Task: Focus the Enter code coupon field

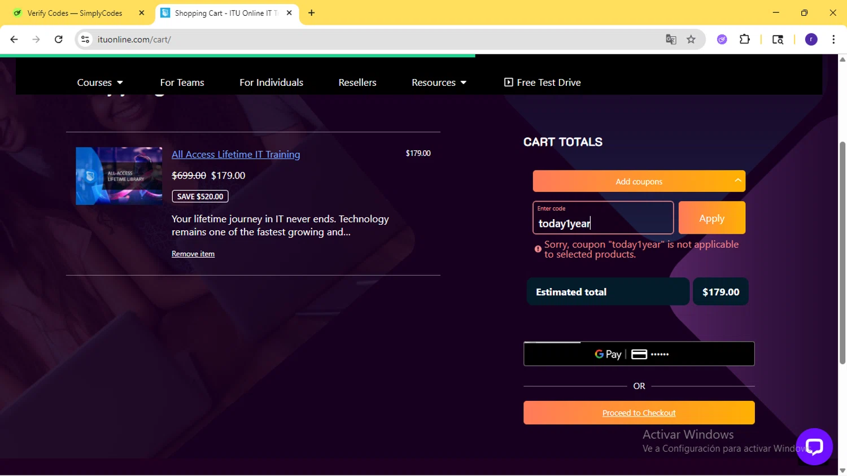Action: (x=602, y=218)
